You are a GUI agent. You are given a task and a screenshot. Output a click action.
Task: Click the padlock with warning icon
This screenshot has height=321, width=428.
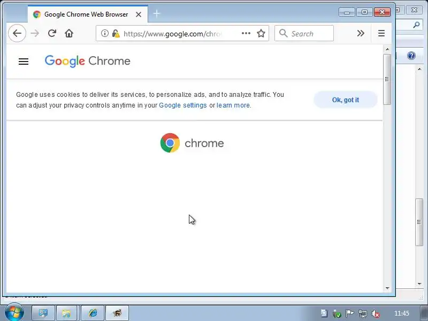116,33
